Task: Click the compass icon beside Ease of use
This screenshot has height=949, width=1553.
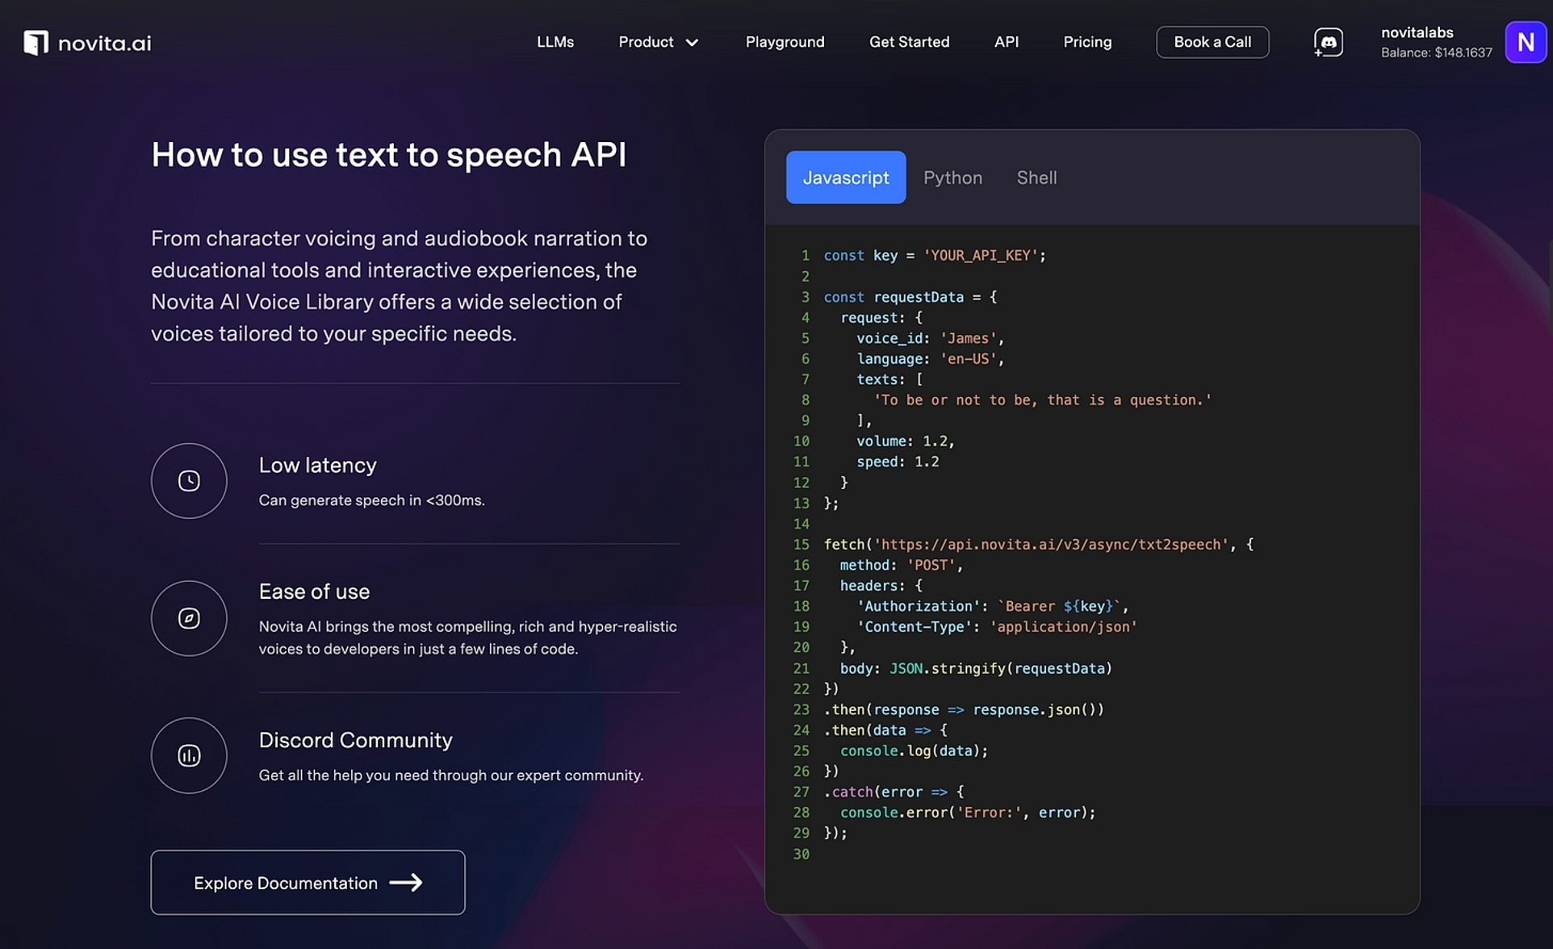Action: pos(189,618)
